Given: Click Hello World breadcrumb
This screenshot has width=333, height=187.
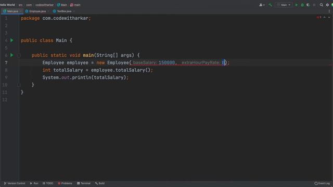Looking at the screenshot, I should (7, 5).
